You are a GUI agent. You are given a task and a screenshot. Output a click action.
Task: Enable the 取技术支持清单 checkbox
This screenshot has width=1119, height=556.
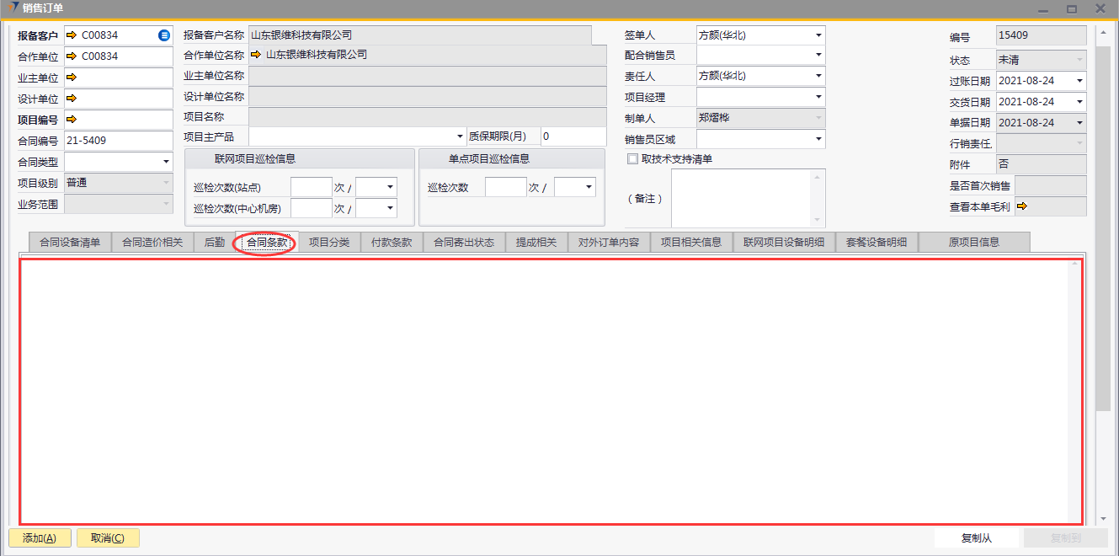[x=632, y=159]
